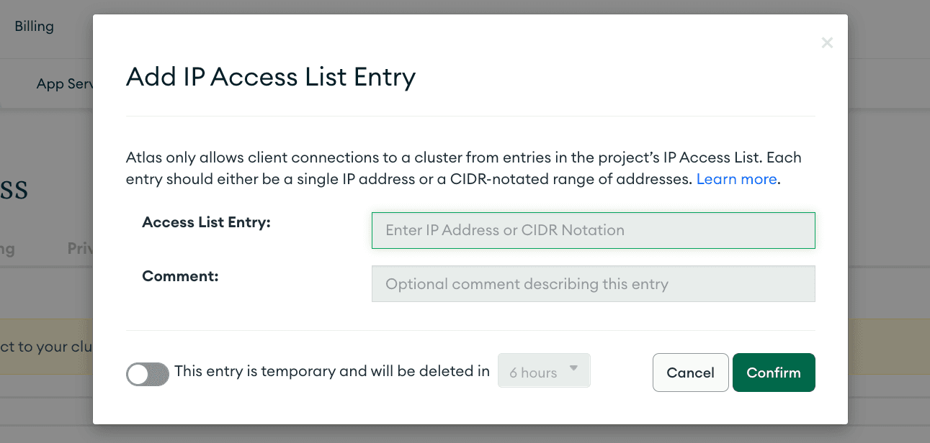
Task: Click the caret arrow beside 6 hours
Action: tap(573, 369)
